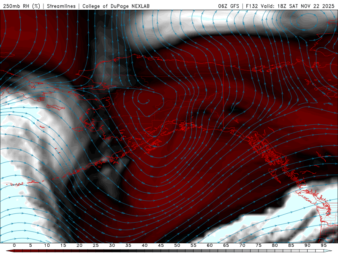Click the "65" humidity scale number
The width and height of the screenshot is (338, 253).
(226, 245)
